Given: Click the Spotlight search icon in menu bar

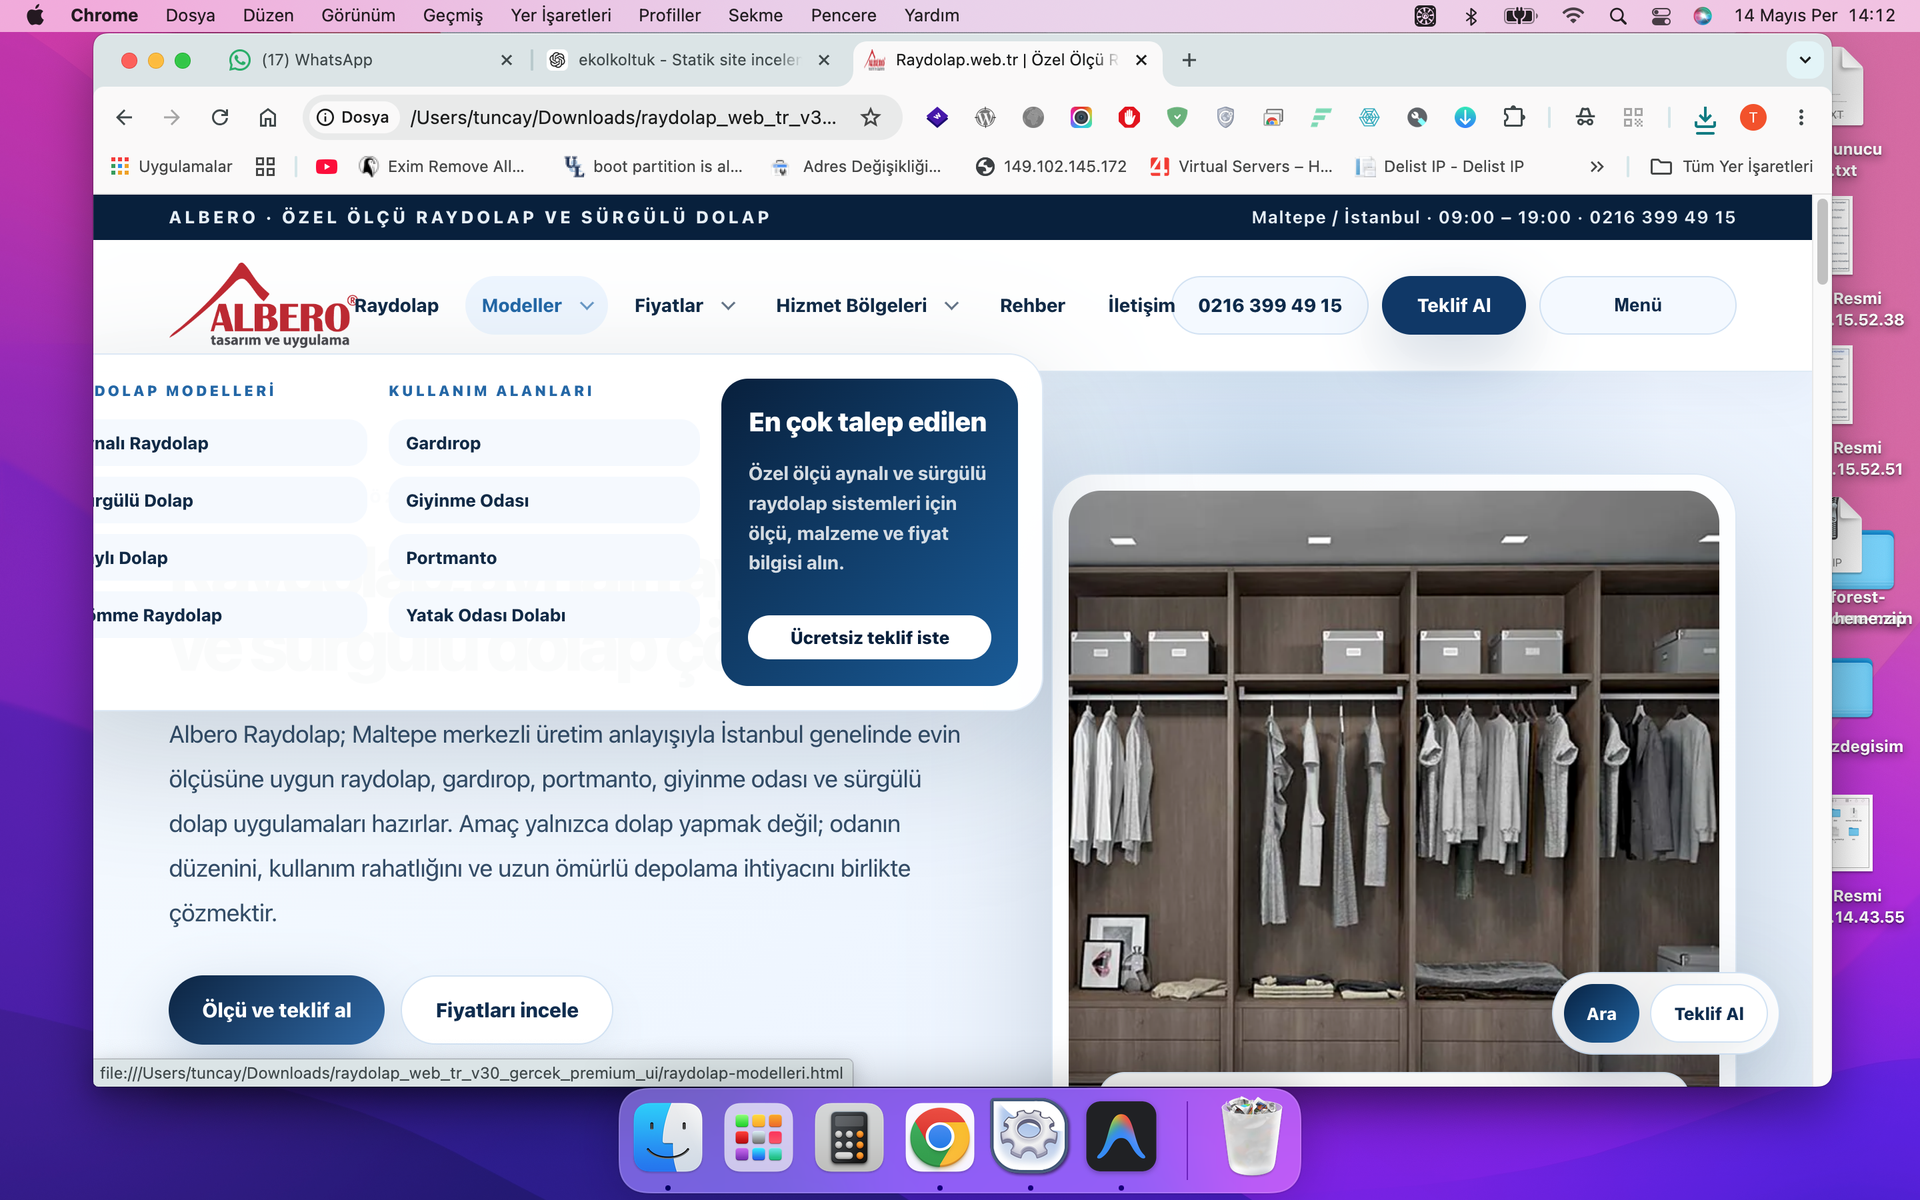Looking at the screenshot, I should [x=1618, y=16].
